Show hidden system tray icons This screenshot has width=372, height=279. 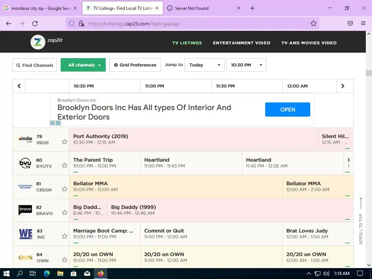[x=308, y=274]
